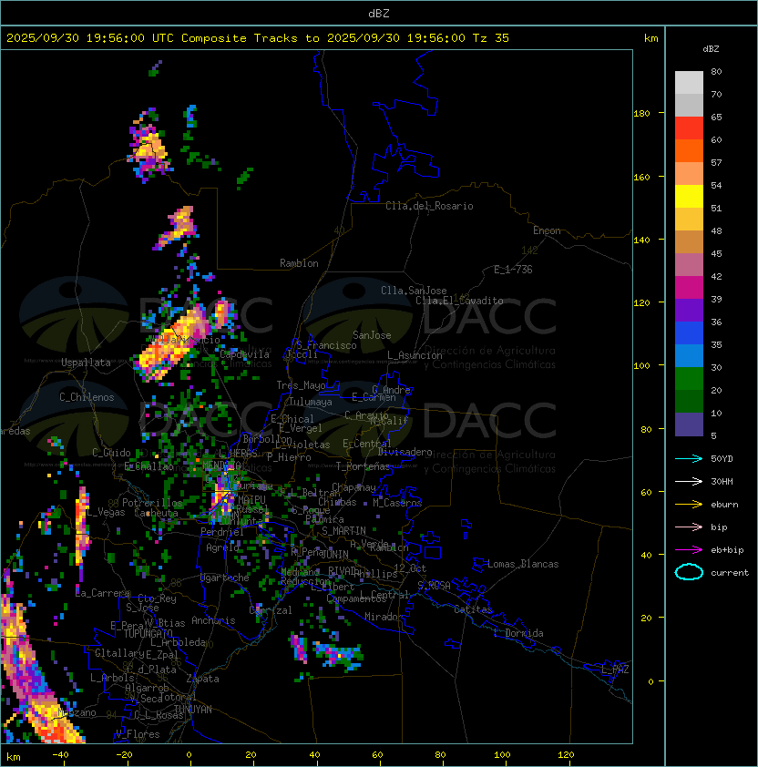Screen dimensions: 758x767
Task: Click the C_Guido label
Action: coord(111,453)
